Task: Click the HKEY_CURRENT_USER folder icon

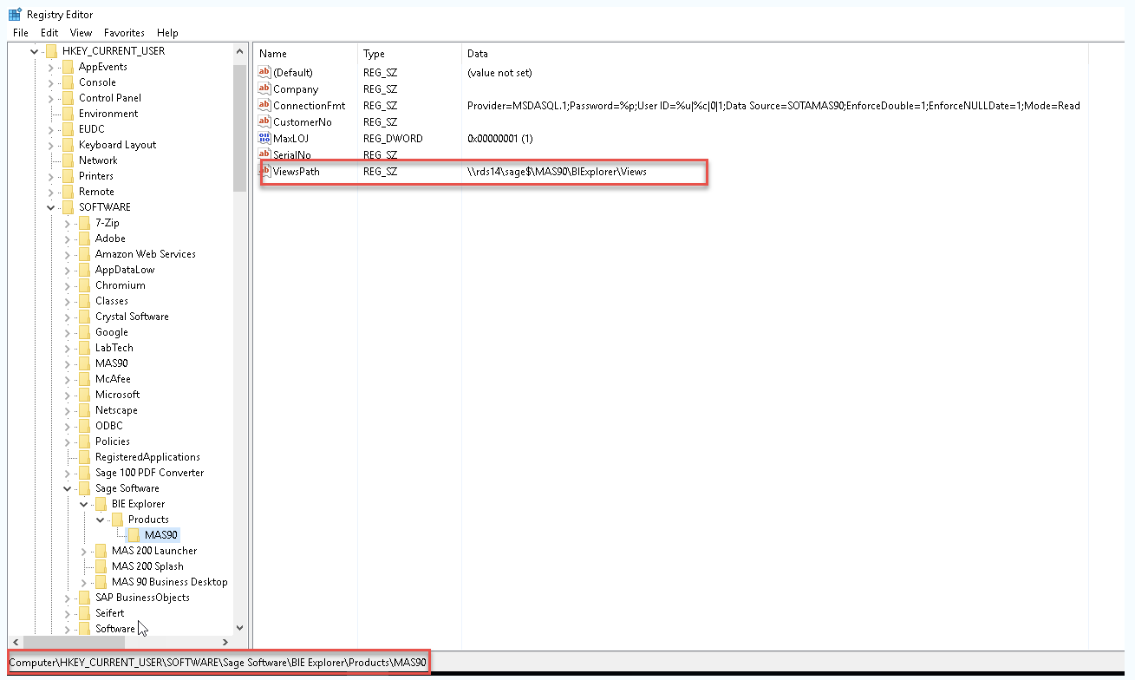Action: coord(51,51)
